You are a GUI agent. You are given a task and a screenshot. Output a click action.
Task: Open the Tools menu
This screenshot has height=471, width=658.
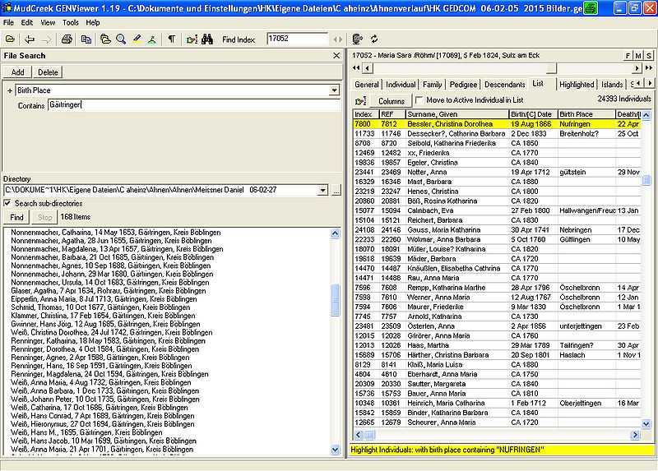click(x=71, y=22)
